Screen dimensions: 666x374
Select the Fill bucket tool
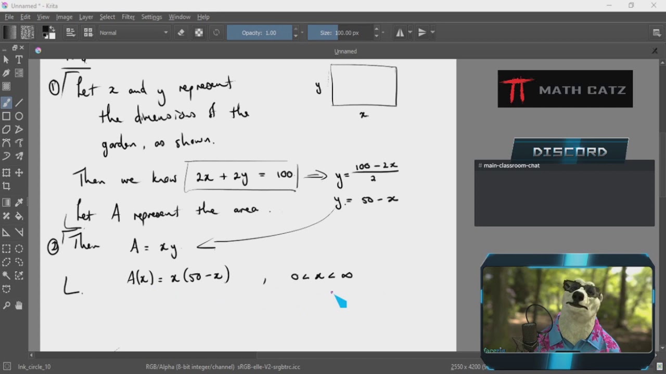coord(19,216)
